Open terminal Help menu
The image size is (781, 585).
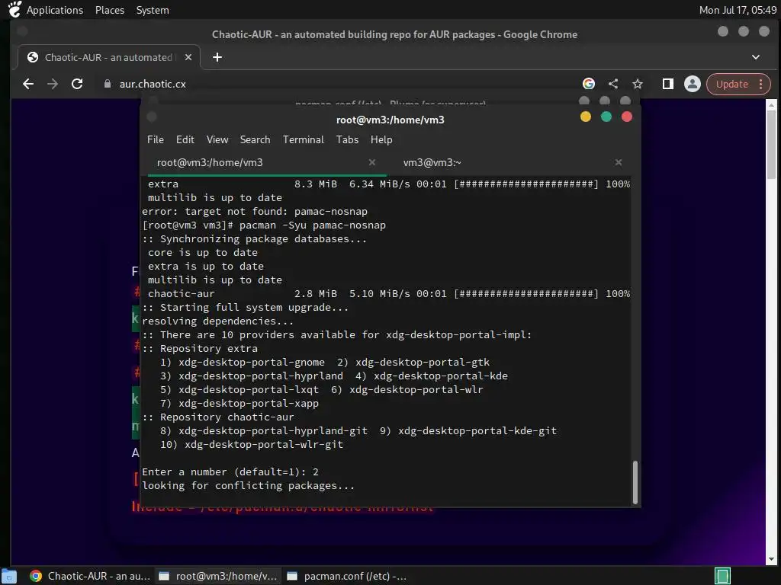coord(381,140)
